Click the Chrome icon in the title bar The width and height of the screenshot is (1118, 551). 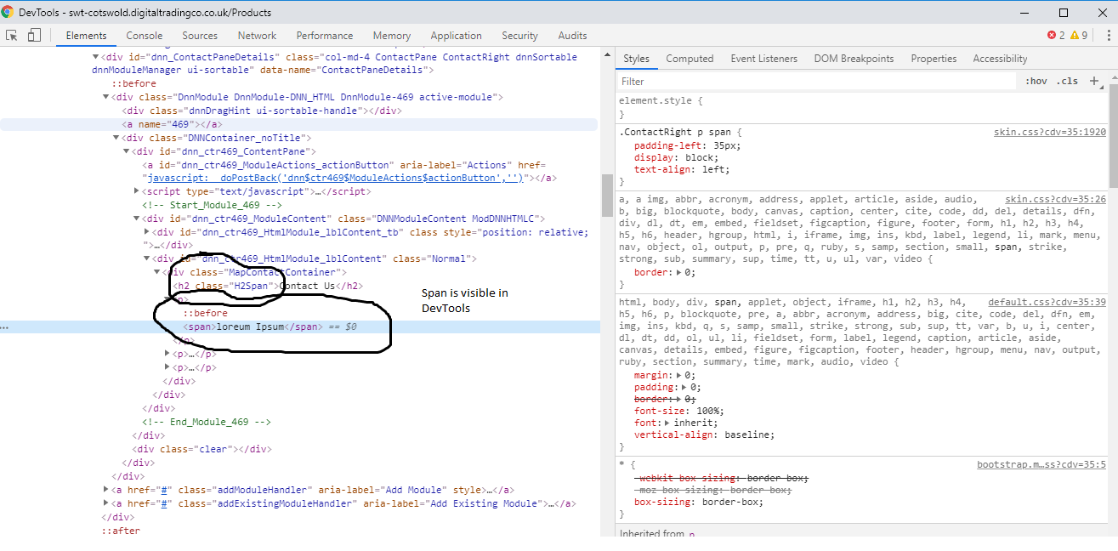point(7,12)
